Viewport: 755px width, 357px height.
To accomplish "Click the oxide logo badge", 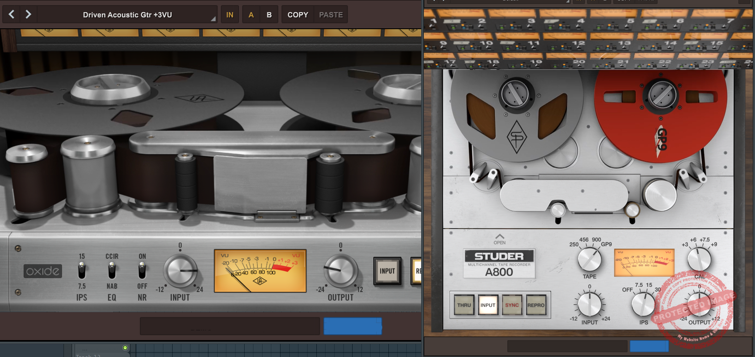I will pyautogui.click(x=43, y=271).
